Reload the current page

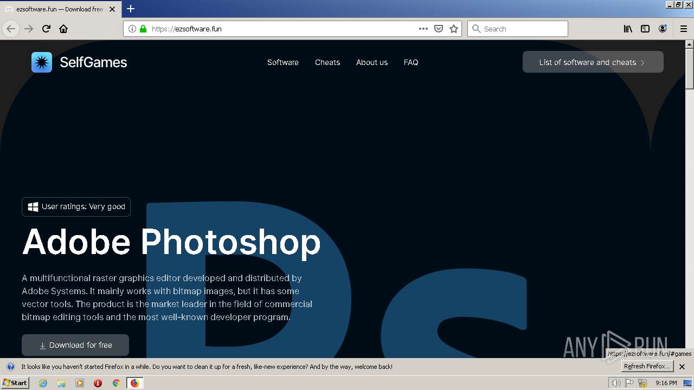46,29
